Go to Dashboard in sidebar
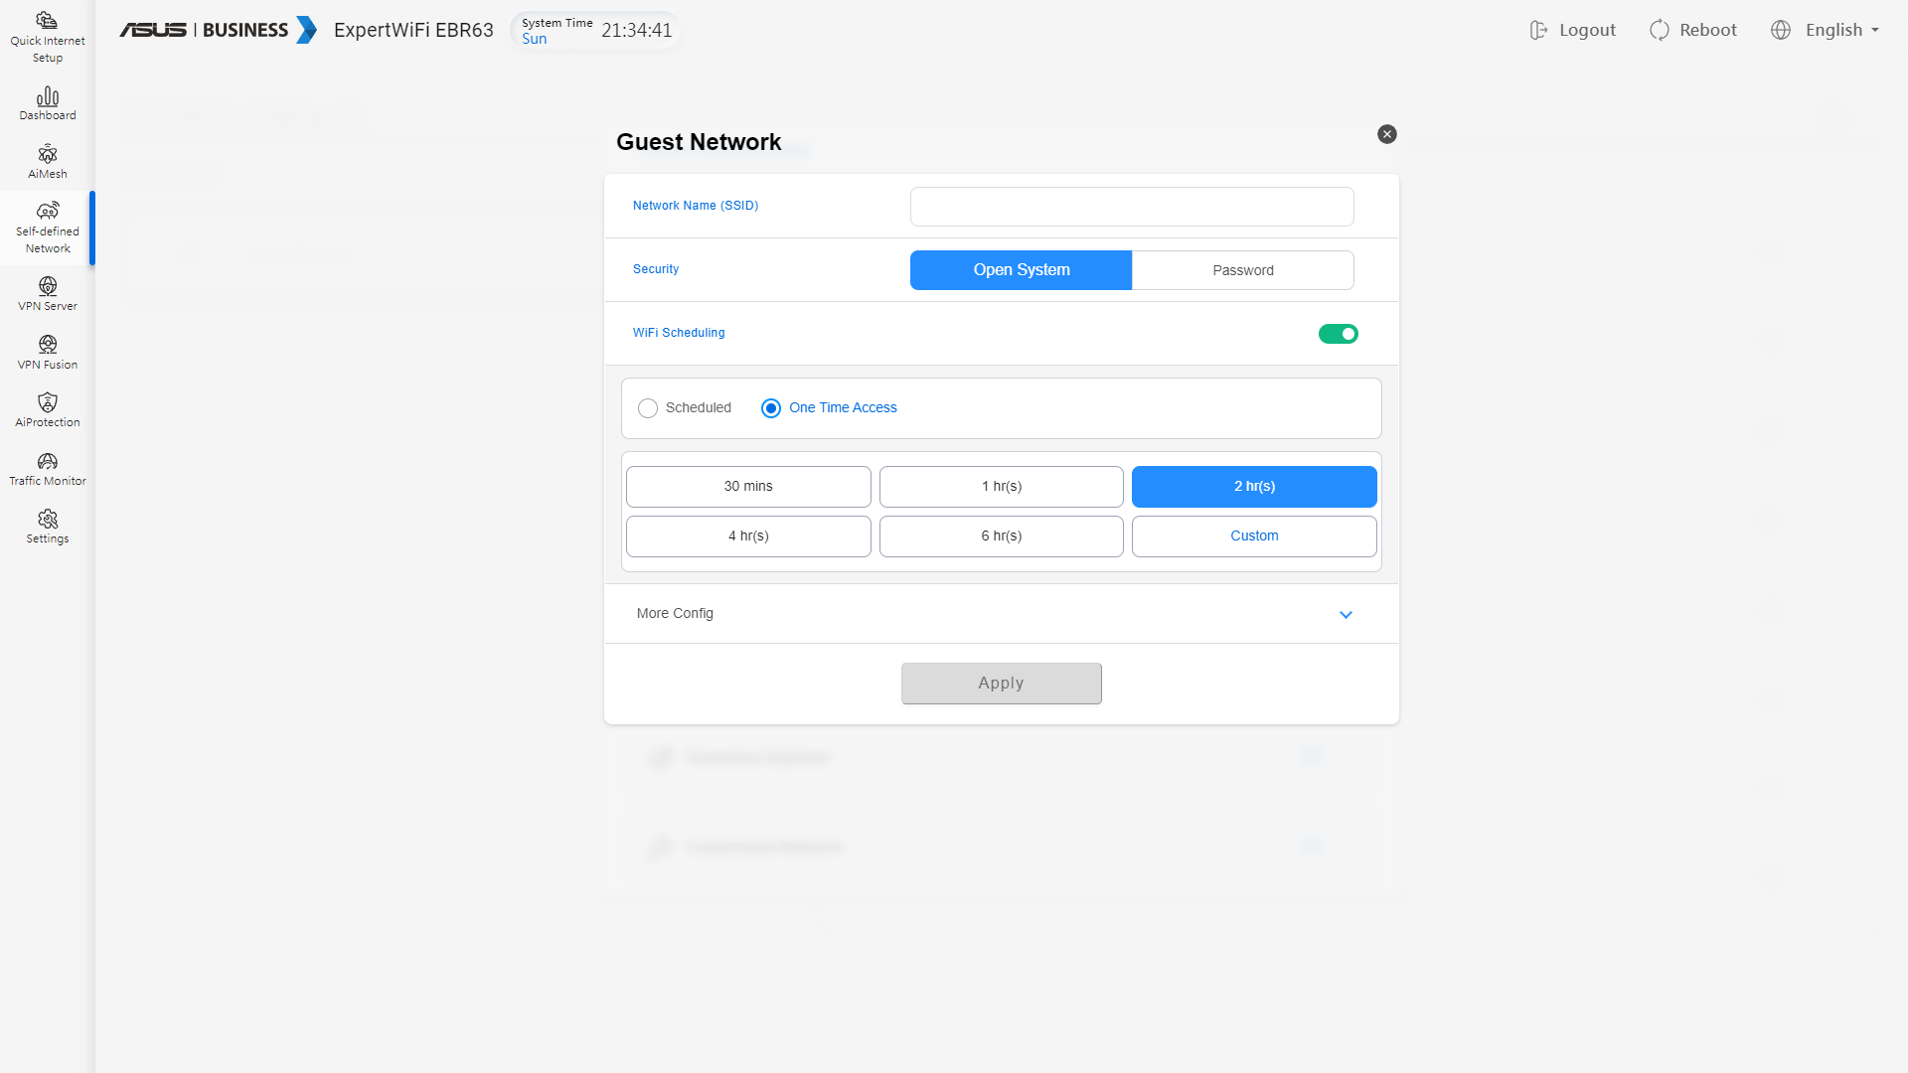This screenshot has height=1073, width=1908. coord(47,103)
